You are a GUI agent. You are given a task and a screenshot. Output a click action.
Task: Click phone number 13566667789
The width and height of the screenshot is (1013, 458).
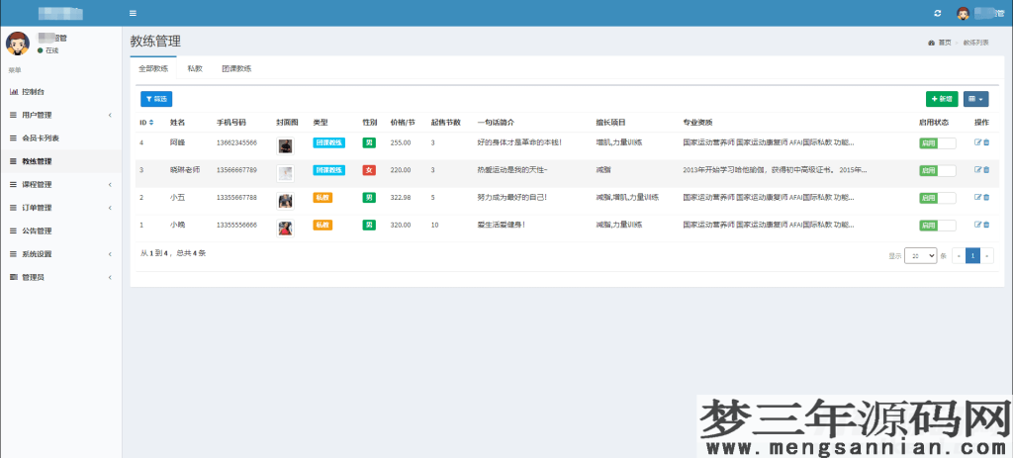tap(236, 170)
